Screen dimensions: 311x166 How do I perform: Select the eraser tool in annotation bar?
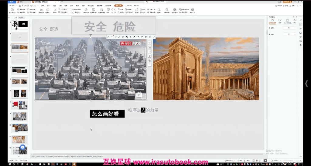[134, 37]
